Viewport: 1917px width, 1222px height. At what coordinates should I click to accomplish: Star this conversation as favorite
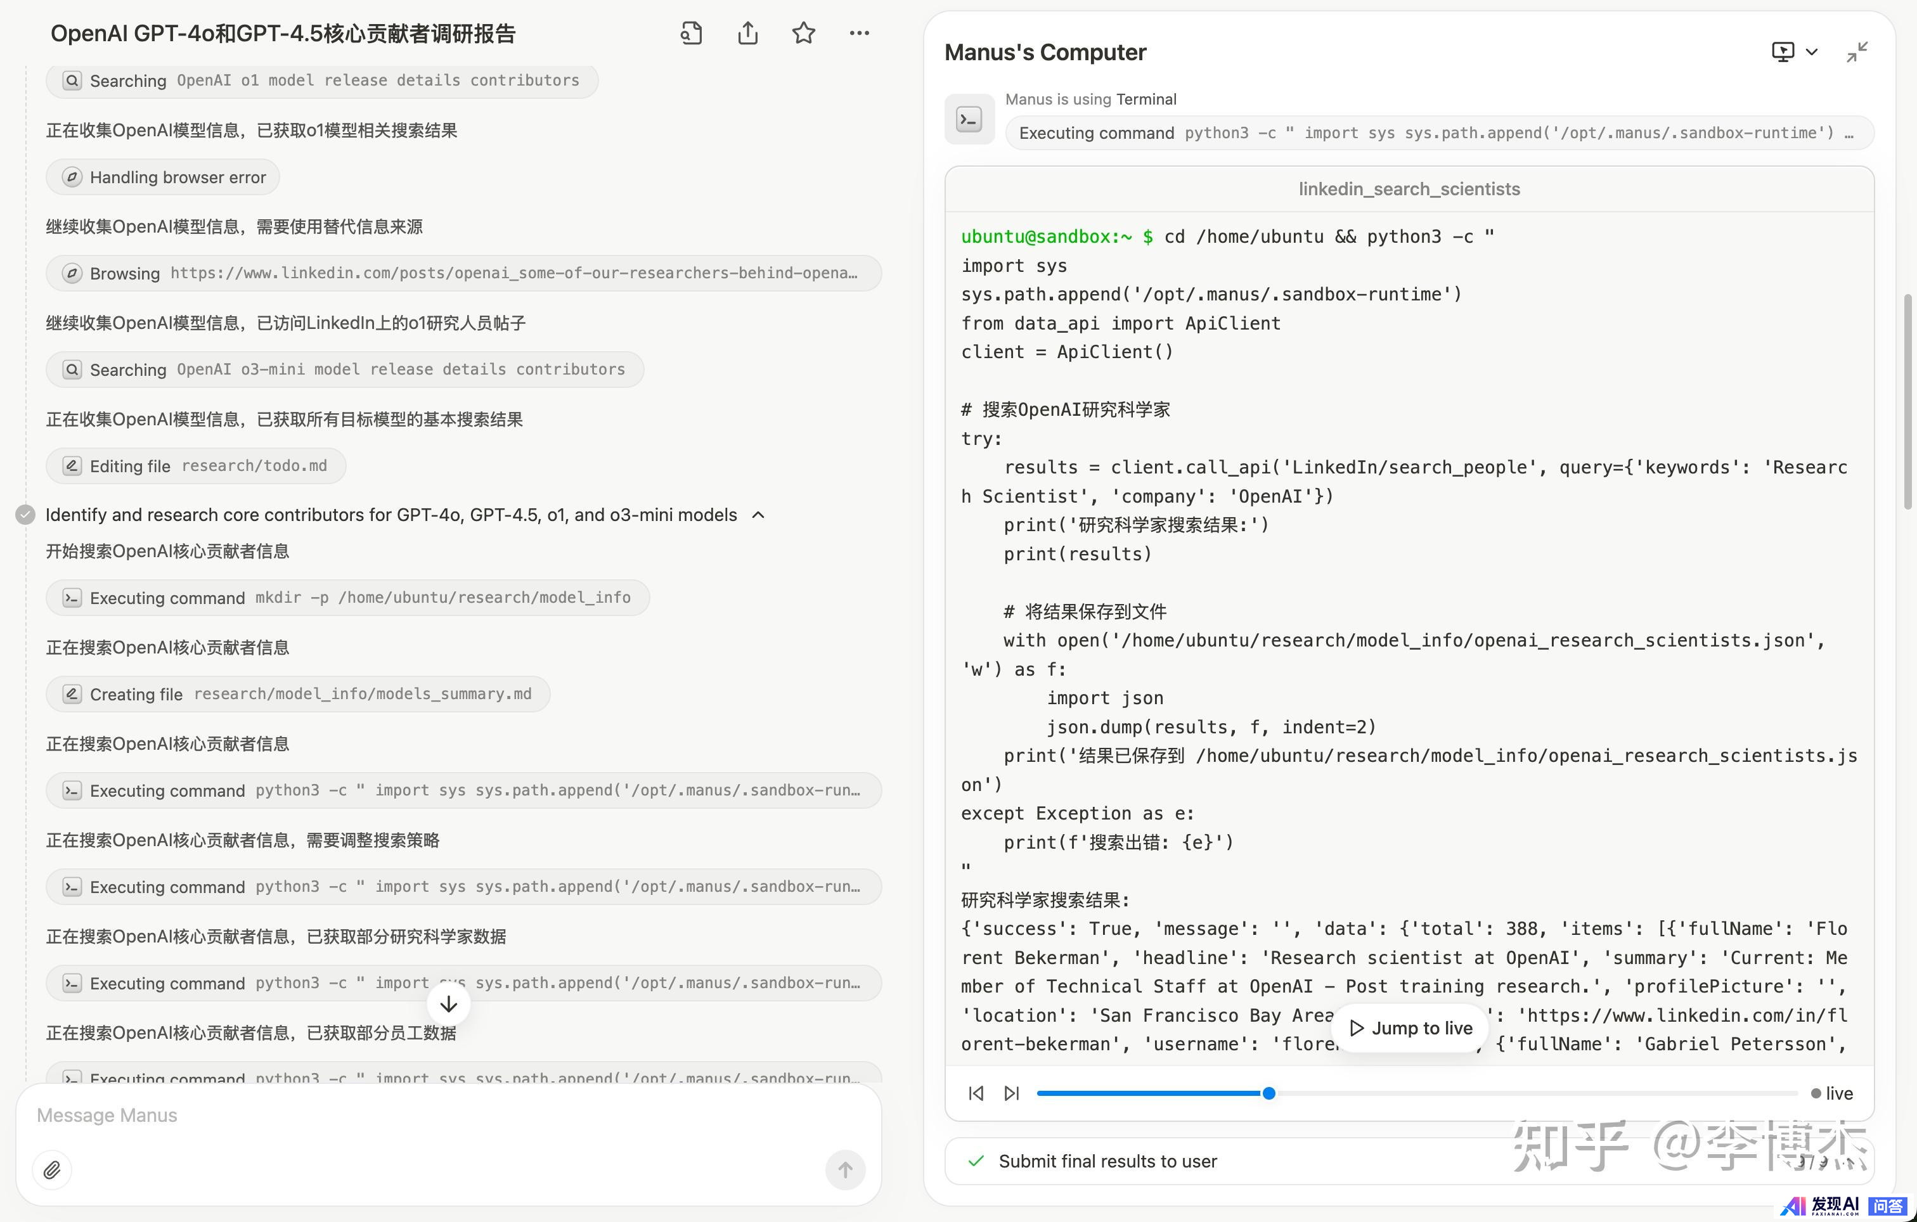click(803, 34)
